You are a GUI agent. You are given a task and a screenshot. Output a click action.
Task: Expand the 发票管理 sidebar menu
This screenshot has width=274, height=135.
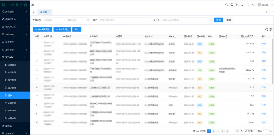[x=15, y=42]
